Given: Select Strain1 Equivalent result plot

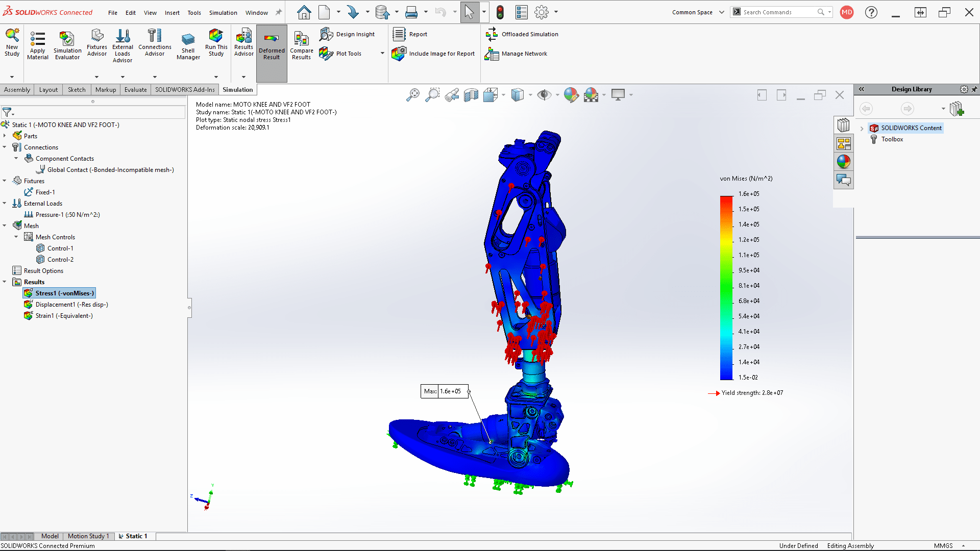Looking at the screenshot, I should tap(58, 316).
